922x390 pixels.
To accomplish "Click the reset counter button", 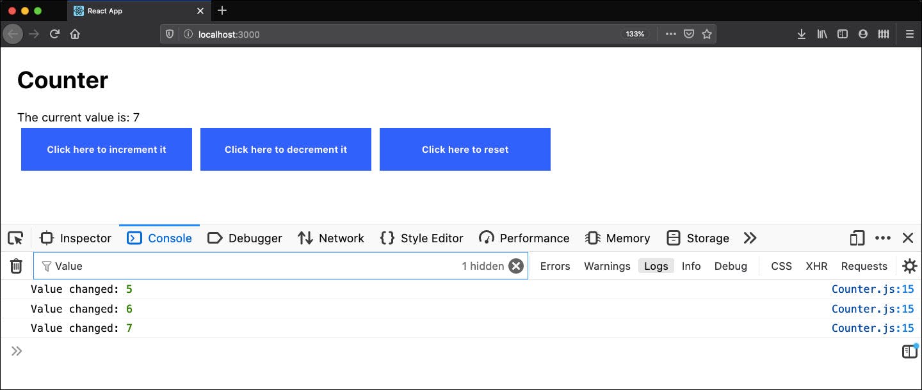I will tap(465, 149).
